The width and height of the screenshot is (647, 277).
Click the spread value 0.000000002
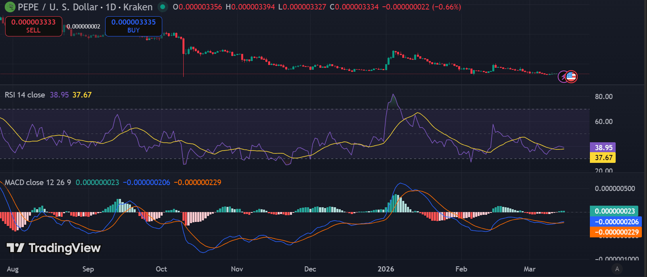click(x=83, y=27)
